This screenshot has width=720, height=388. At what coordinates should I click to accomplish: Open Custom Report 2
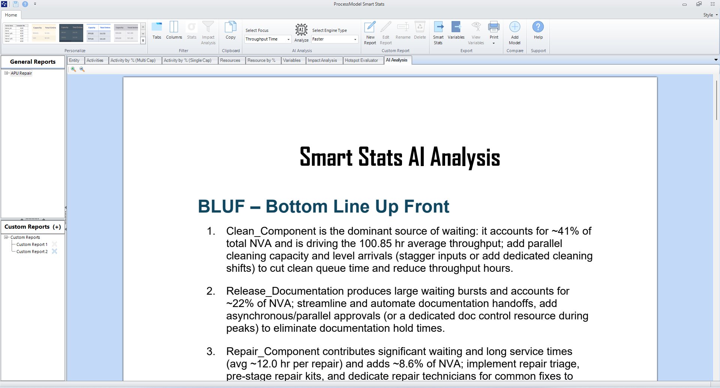click(x=32, y=252)
